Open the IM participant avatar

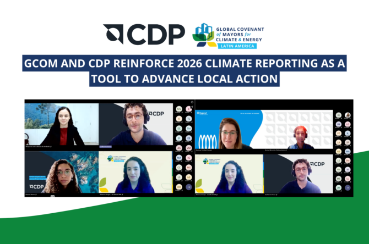pos(338,124)
